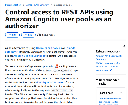Open Amazon Cognito user pool link
Screen dimensions: 128x105
[x=29, y=56]
